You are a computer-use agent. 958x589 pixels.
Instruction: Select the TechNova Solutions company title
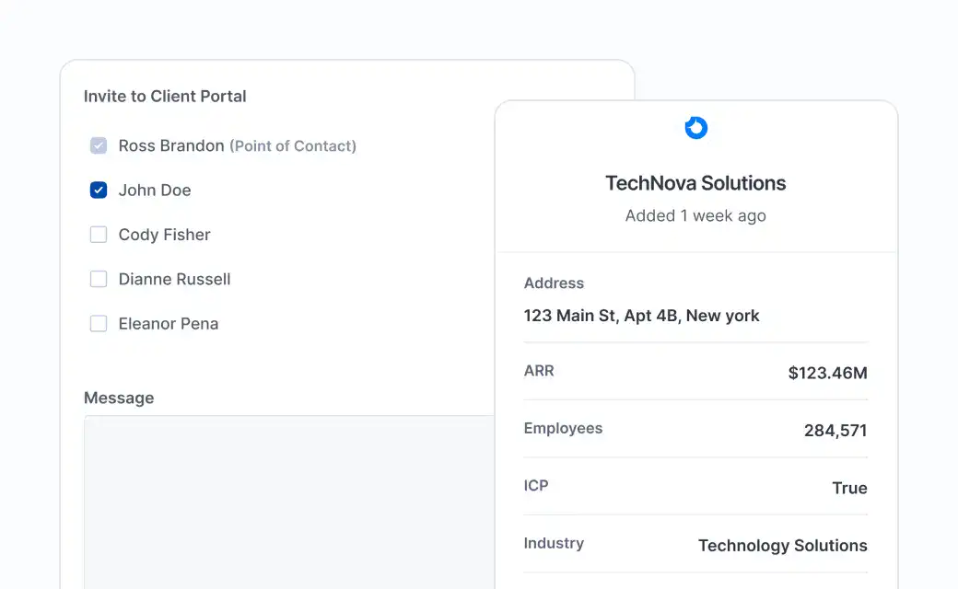pyautogui.click(x=695, y=183)
